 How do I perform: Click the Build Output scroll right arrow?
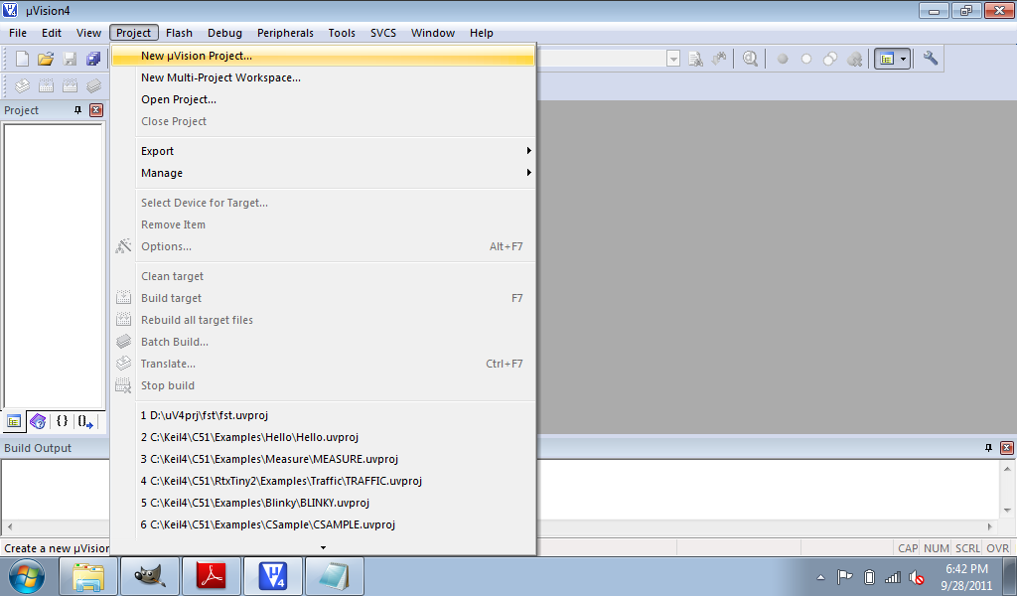click(x=990, y=526)
